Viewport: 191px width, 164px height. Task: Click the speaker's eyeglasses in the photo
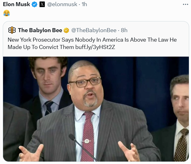pos(85,82)
